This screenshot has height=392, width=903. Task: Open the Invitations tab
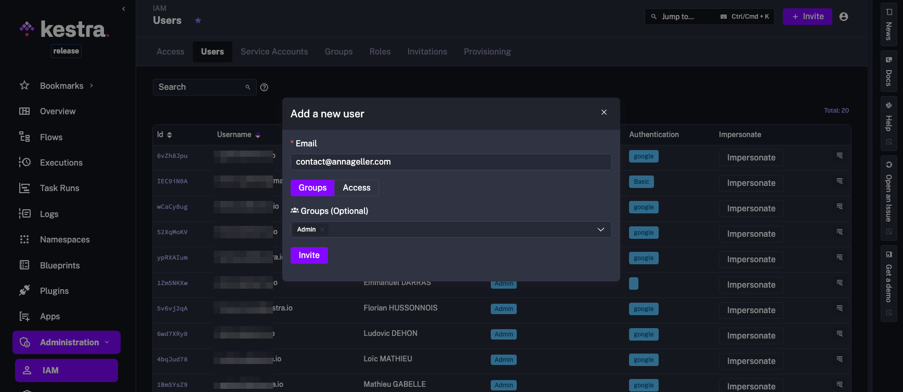(x=427, y=52)
